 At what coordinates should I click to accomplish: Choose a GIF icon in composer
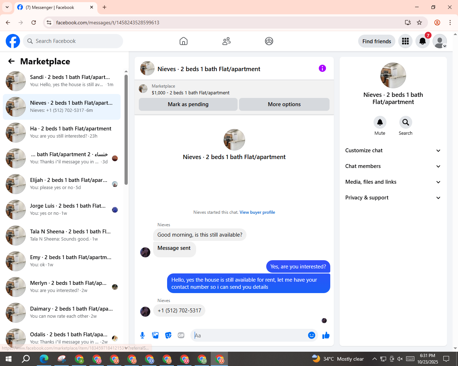point(181,335)
